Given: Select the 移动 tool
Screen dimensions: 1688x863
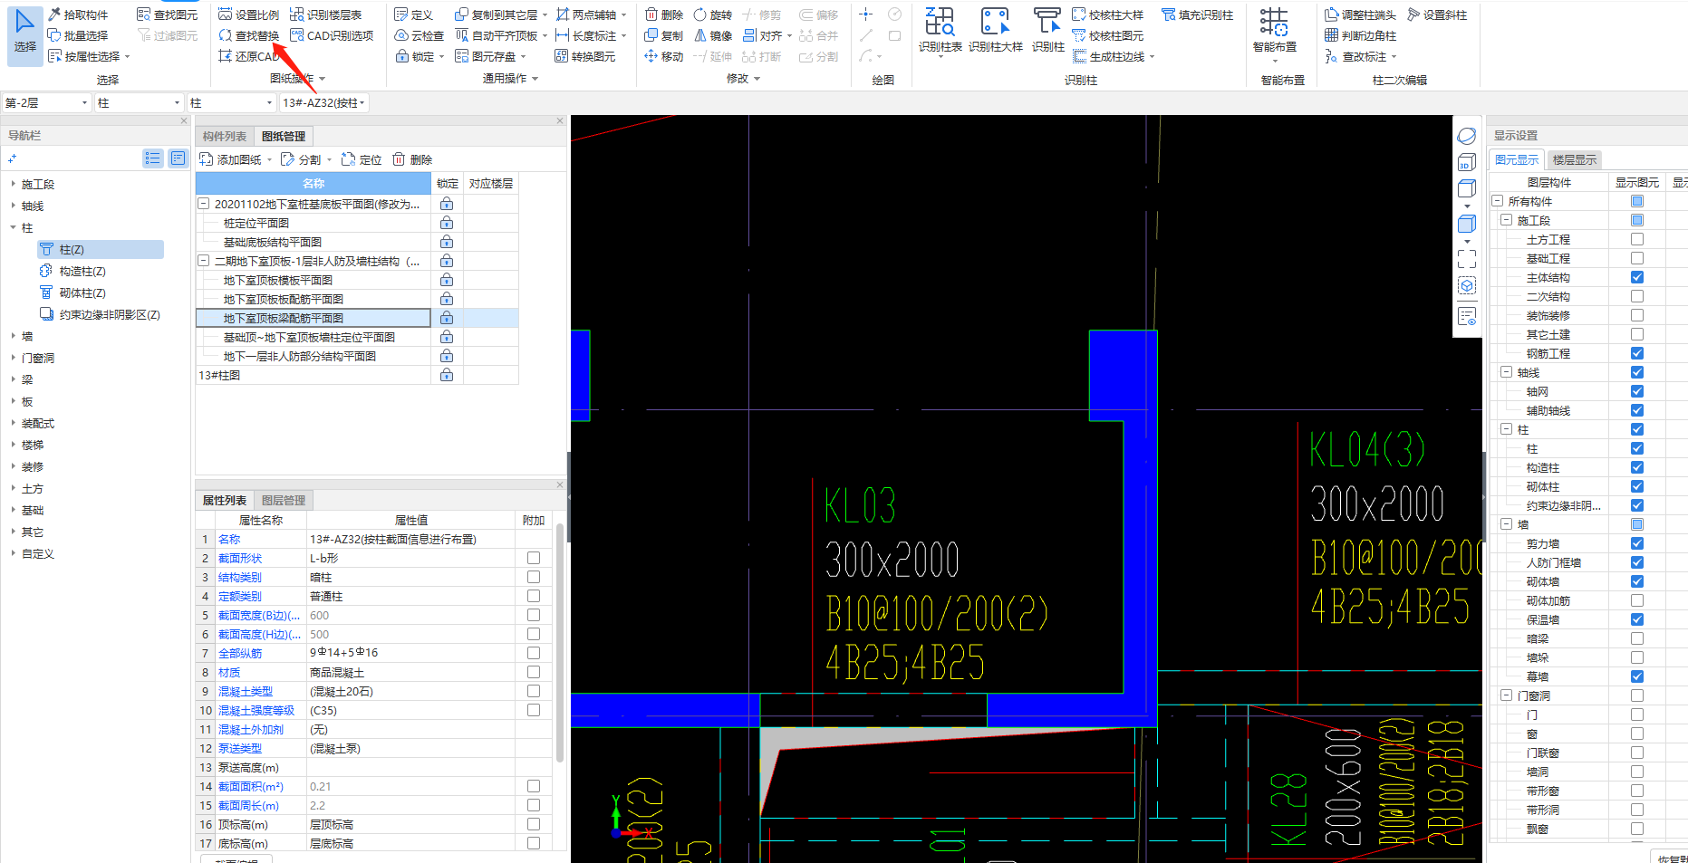Looking at the screenshot, I should pos(664,56).
